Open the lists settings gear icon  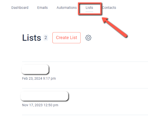pos(88,38)
